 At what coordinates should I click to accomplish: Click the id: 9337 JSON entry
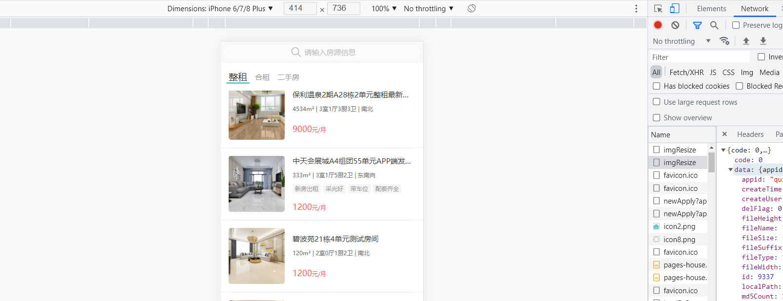(x=758, y=277)
